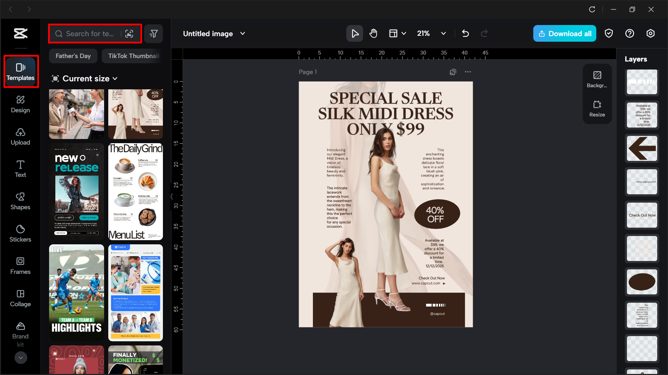Open the template filter icon
668x375 pixels.
click(x=154, y=33)
